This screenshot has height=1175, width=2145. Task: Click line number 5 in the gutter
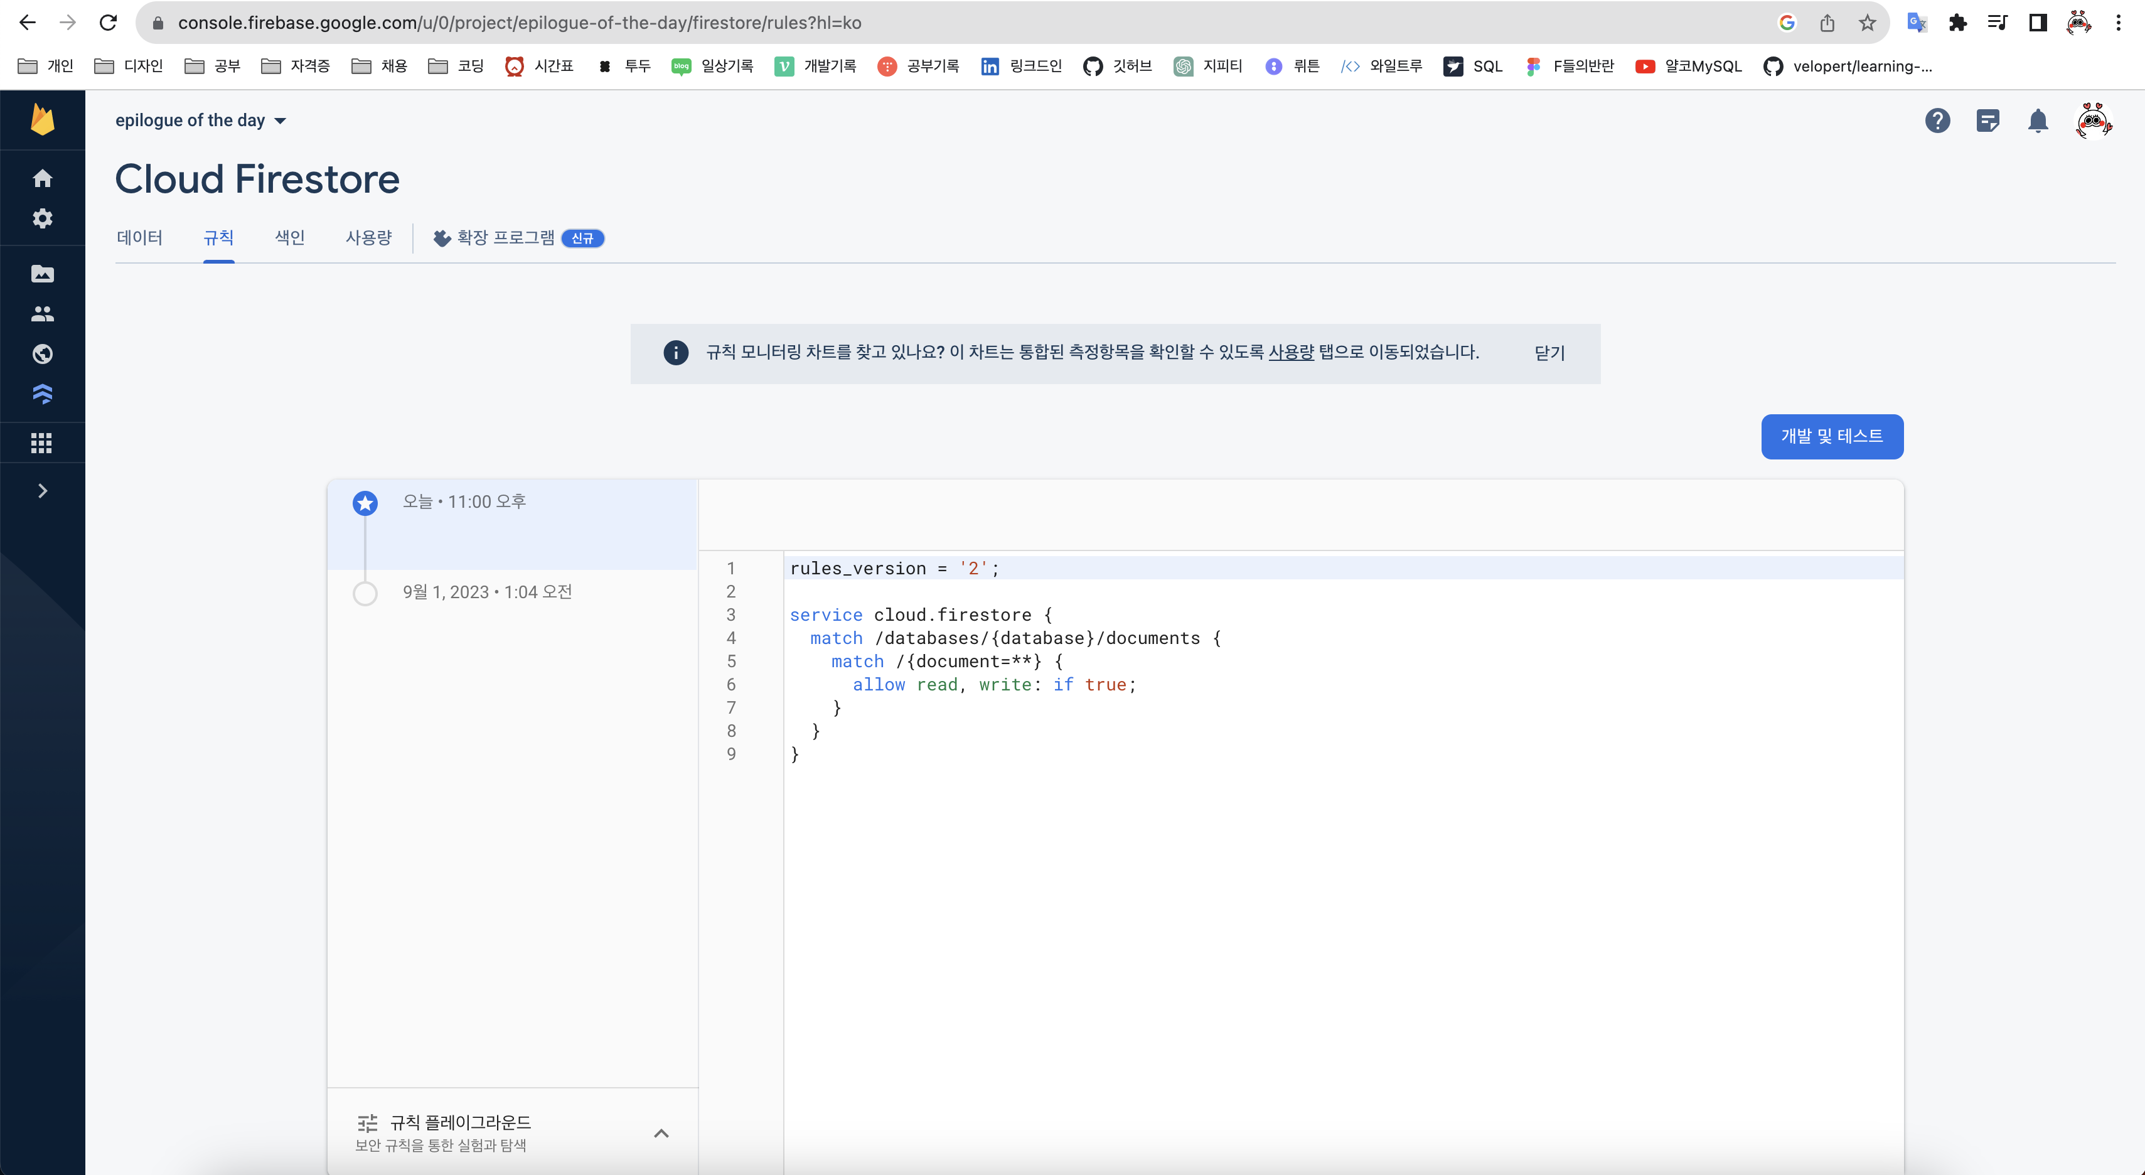tap(731, 661)
